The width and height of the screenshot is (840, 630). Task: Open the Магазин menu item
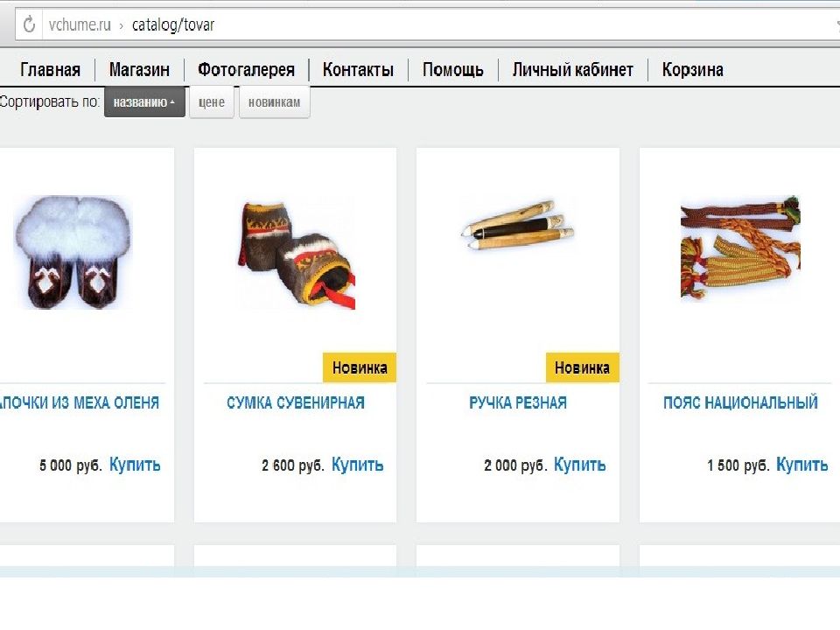(x=139, y=70)
